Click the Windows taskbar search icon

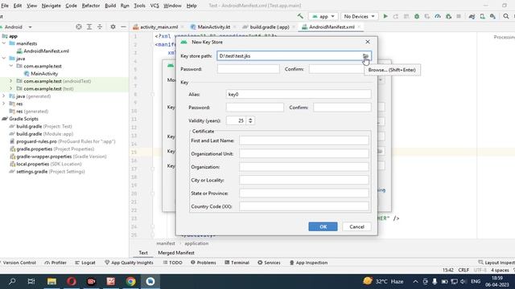[x=12, y=282]
